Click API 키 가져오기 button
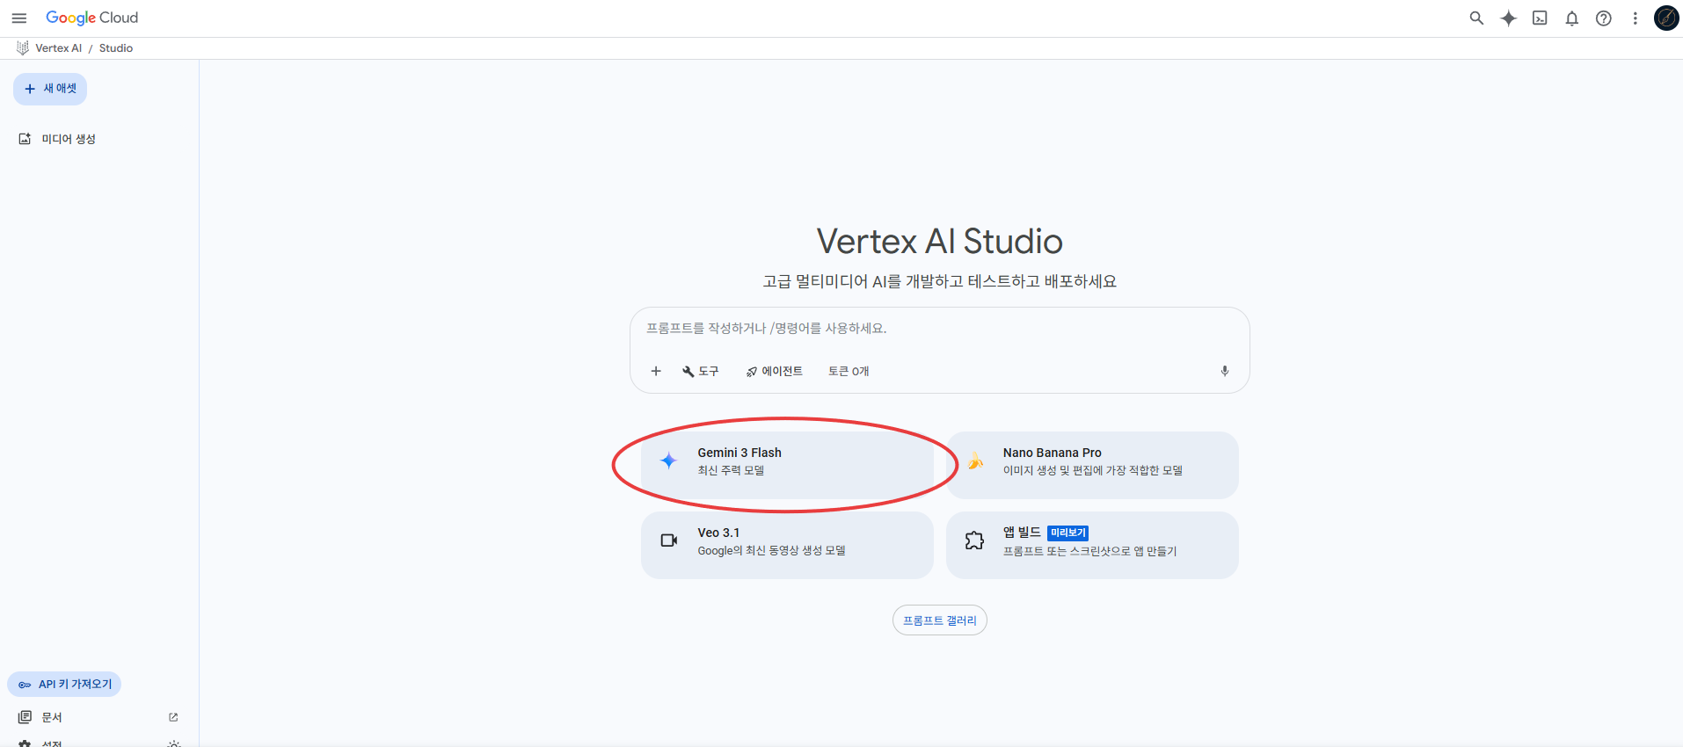This screenshot has width=1683, height=747. pyautogui.click(x=64, y=685)
